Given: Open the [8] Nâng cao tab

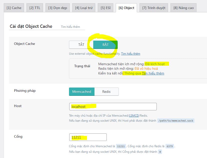Looking at the screenshot, I should 183,8.
